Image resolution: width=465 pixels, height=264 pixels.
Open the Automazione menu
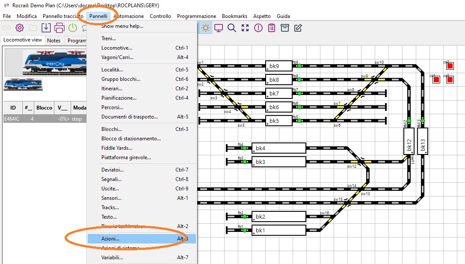pos(128,16)
